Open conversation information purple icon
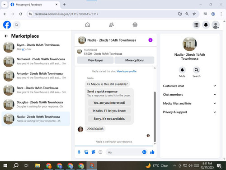This screenshot has height=170, width=226. (x=151, y=40)
